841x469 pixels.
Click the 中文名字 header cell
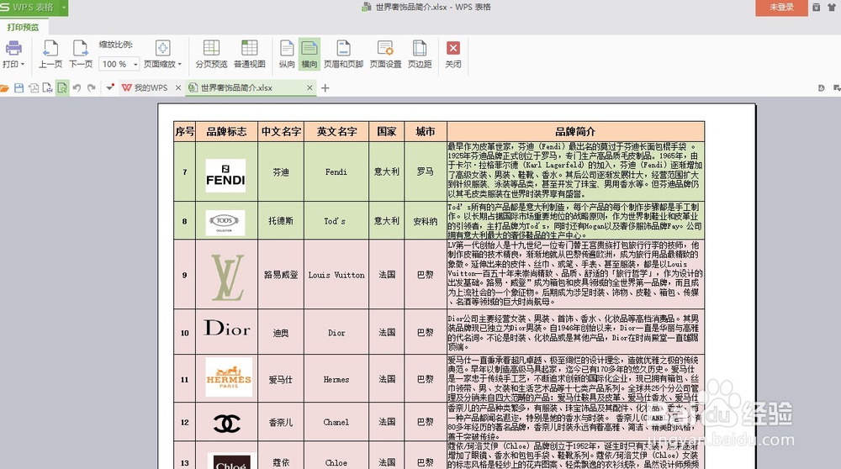click(x=281, y=132)
